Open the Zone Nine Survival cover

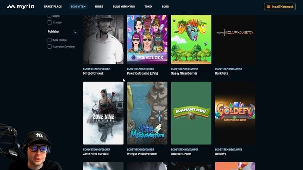click(x=103, y=113)
